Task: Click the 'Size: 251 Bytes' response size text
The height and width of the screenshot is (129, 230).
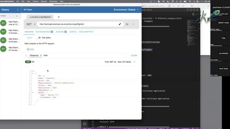Action: pos(124,62)
